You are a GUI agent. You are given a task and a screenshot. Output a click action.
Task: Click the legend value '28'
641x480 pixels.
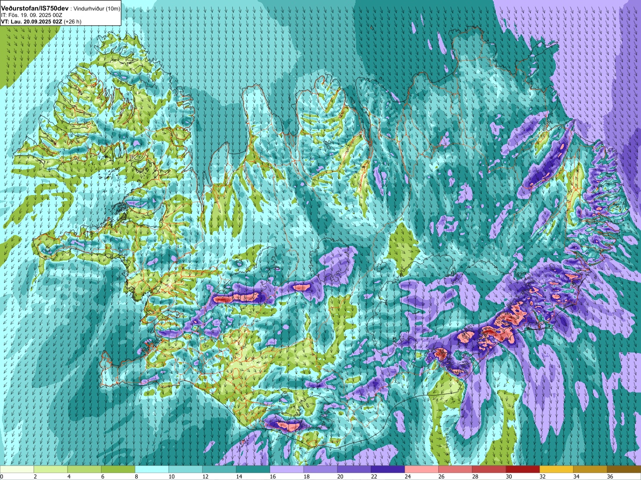click(x=475, y=476)
